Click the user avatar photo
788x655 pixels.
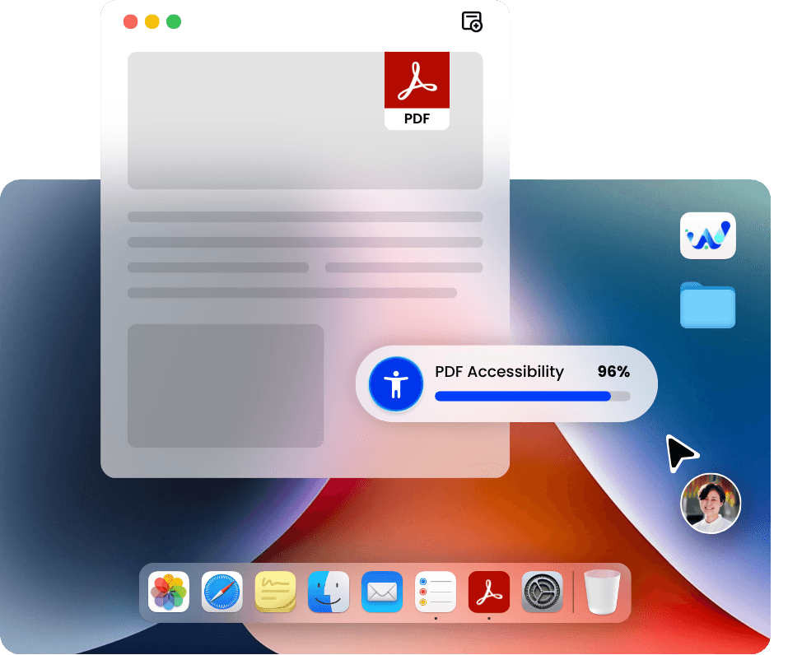pos(711,504)
